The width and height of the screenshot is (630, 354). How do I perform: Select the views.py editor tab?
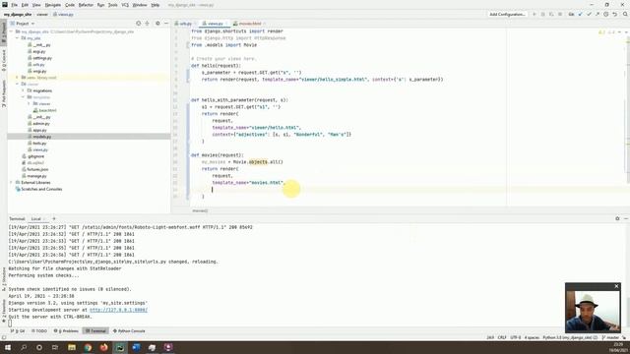click(215, 24)
